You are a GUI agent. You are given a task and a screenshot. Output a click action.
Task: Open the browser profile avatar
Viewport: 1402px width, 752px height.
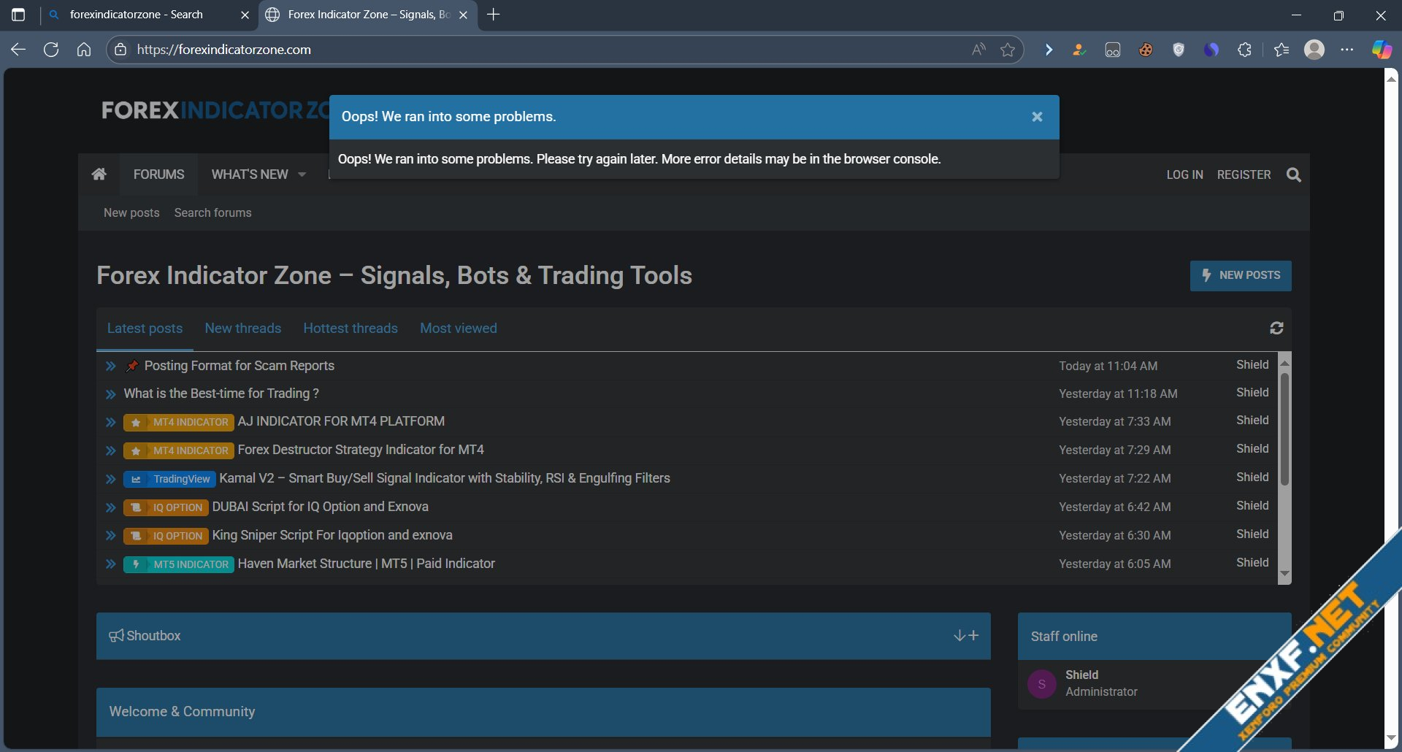click(x=1314, y=50)
